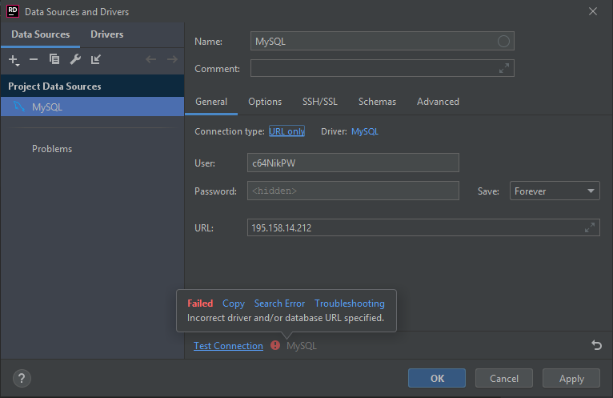Change the URL only connection type
Image resolution: width=613 pixels, height=398 pixels.
(286, 131)
